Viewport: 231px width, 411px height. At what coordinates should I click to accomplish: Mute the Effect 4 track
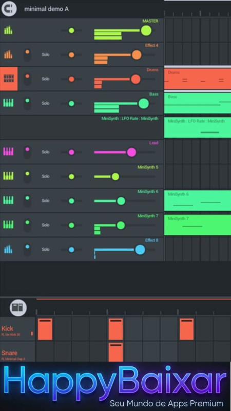(x=27, y=55)
